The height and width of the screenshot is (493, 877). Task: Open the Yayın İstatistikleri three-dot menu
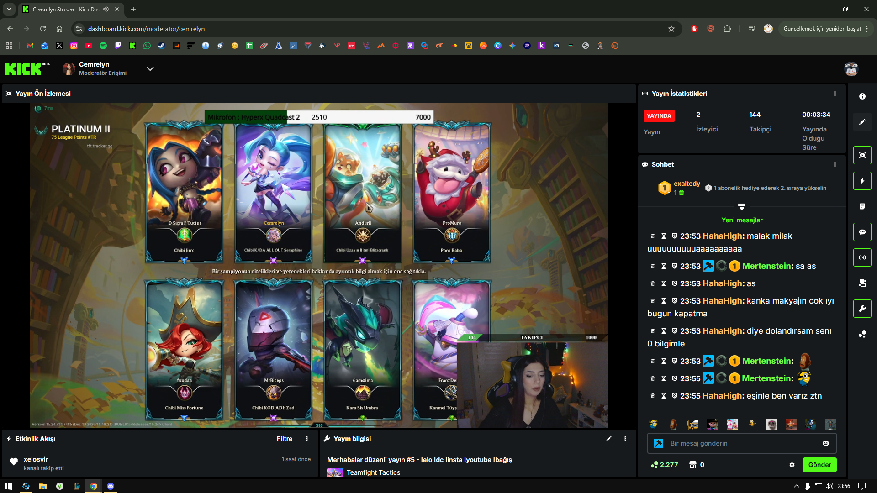tap(835, 94)
